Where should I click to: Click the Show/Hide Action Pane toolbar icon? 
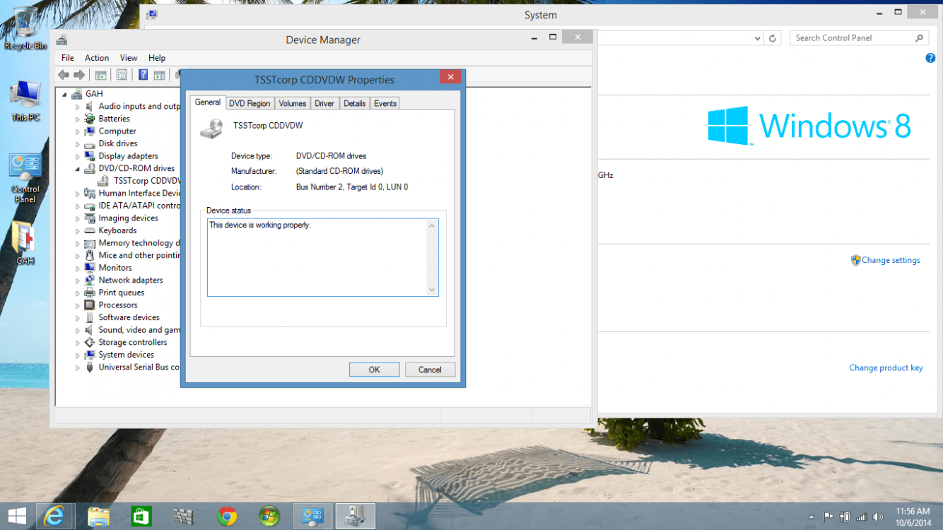coord(159,75)
